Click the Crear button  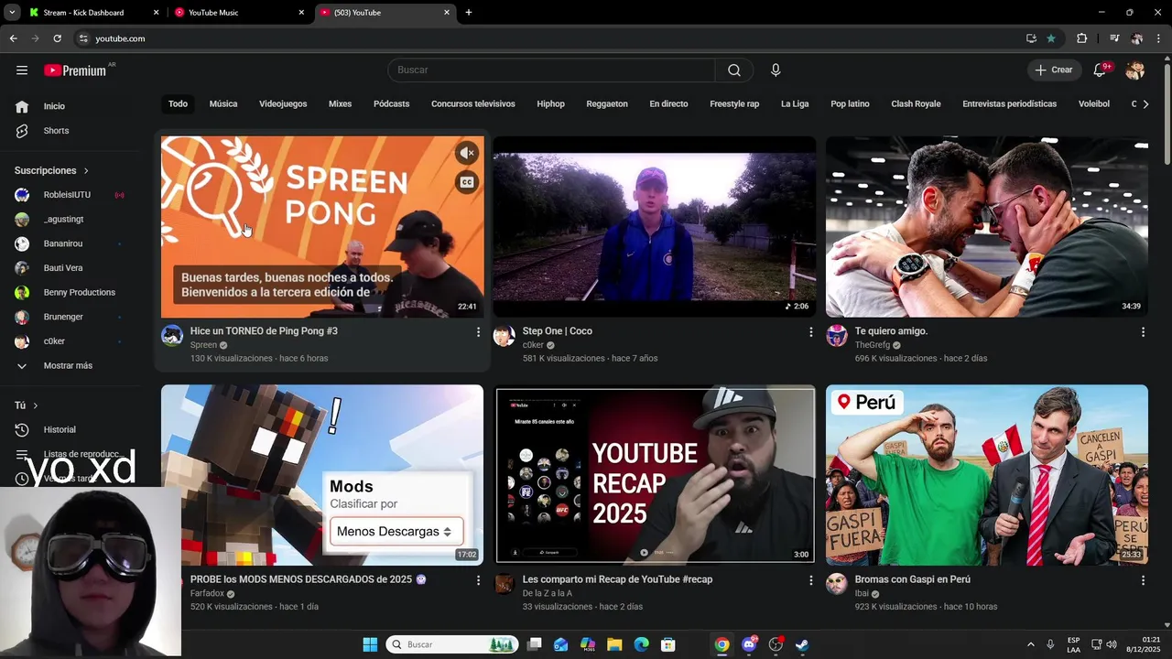pyautogui.click(x=1054, y=70)
